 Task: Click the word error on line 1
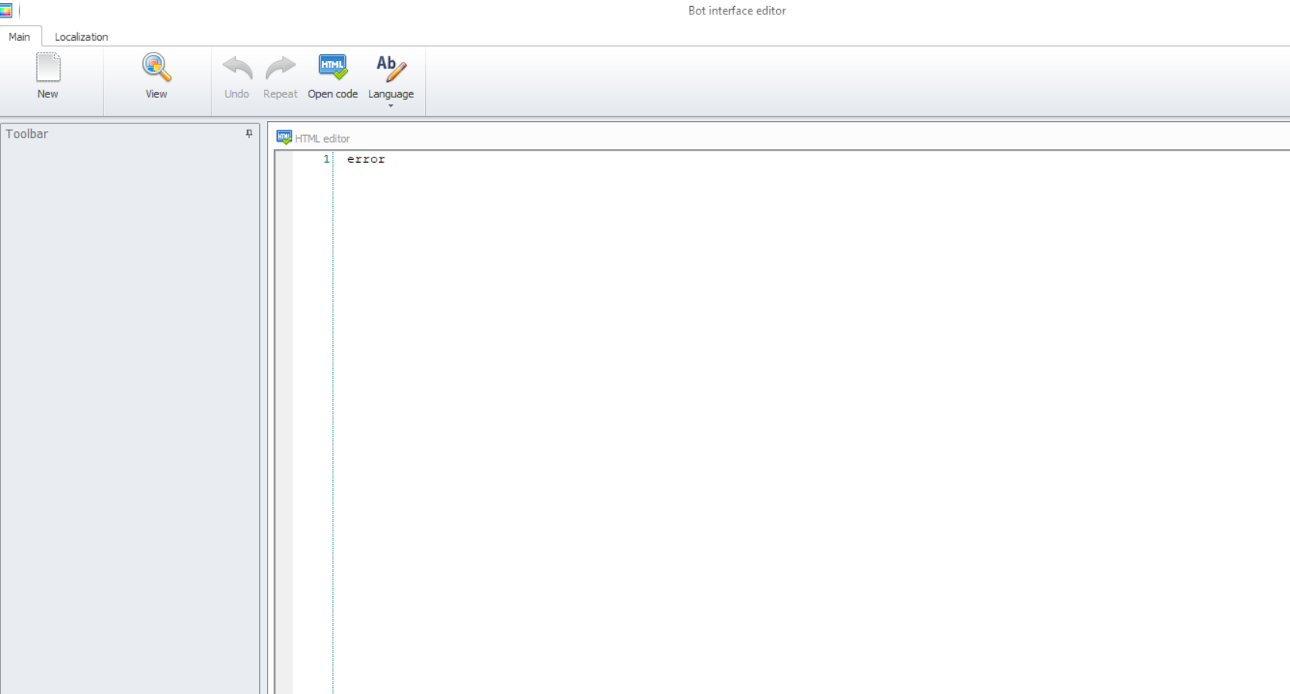pos(366,159)
